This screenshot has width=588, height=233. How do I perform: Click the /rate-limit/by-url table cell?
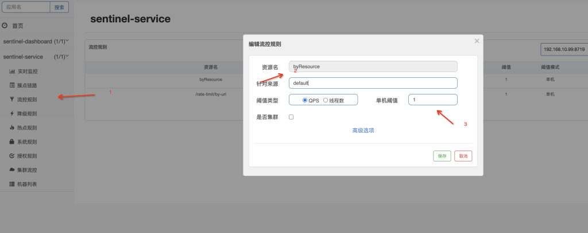tap(211, 94)
